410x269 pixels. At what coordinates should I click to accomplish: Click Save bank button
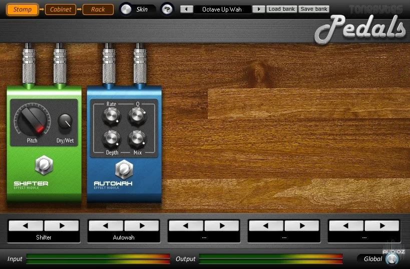point(314,9)
